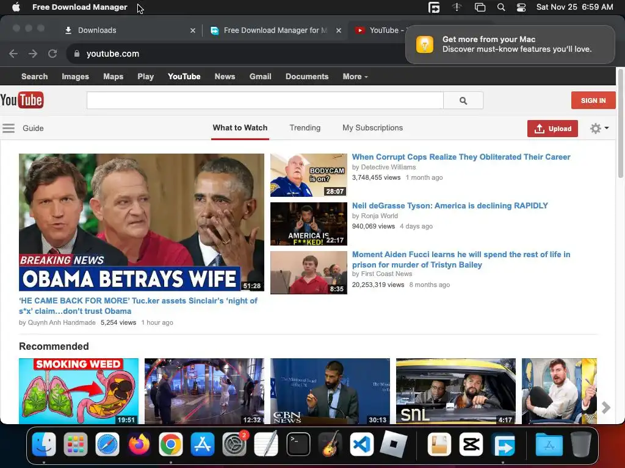Open Spotlight search in menu bar
Screen dimensions: 625x468
[501, 7]
